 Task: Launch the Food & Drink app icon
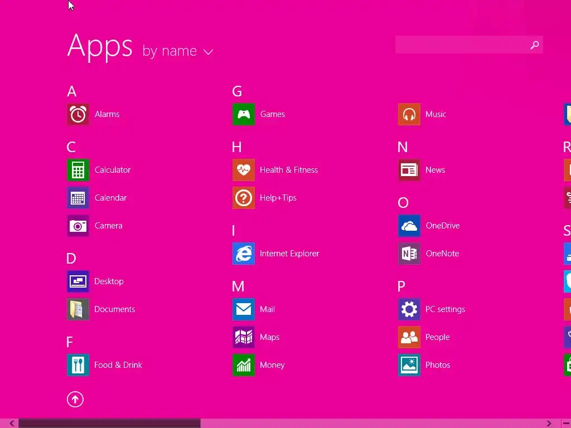(78, 365)
